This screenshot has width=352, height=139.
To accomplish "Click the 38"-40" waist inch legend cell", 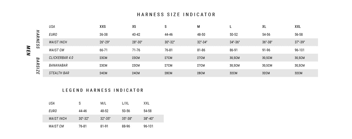I will (x=149, y=119).
